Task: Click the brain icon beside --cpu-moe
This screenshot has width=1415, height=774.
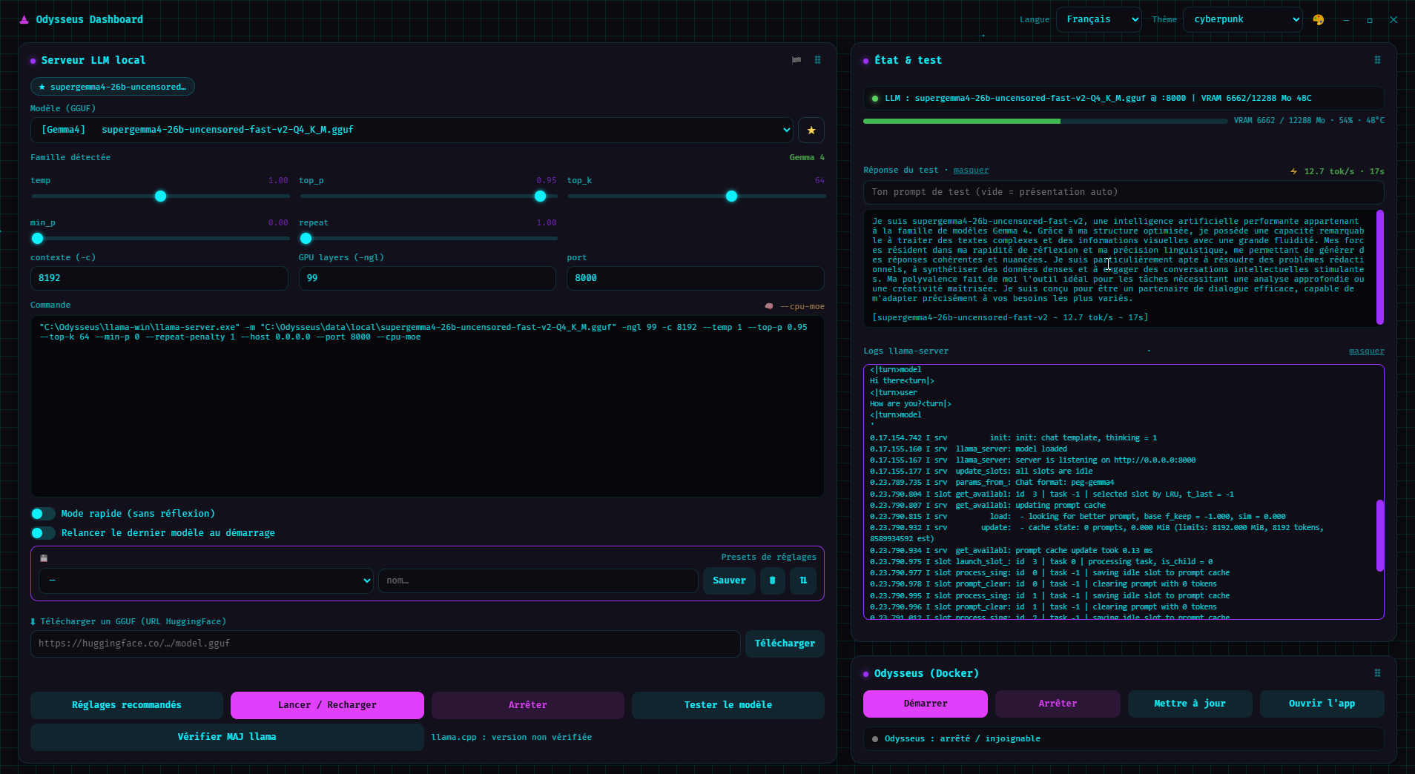Action: (x=769, y=306)
